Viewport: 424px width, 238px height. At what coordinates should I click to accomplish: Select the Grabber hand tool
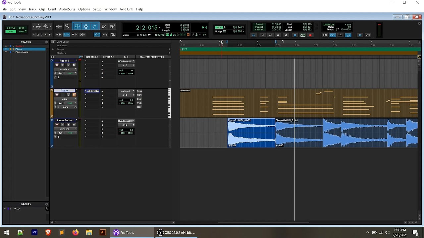point(94,26)
